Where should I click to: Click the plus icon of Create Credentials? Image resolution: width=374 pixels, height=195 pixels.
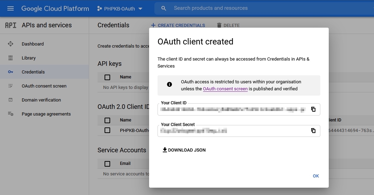[x=153, y=25]
